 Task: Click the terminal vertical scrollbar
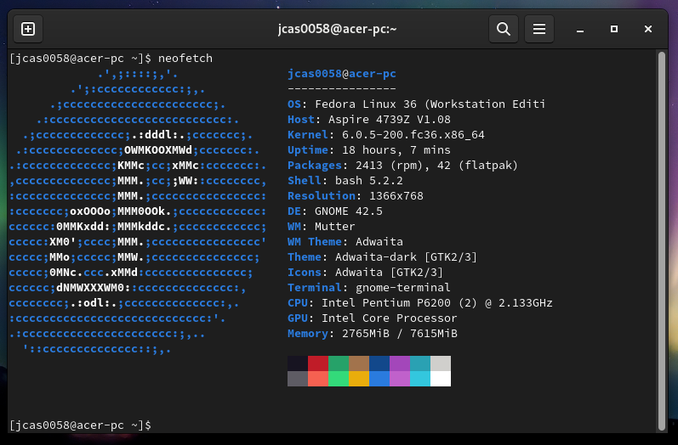coord(662,241)
